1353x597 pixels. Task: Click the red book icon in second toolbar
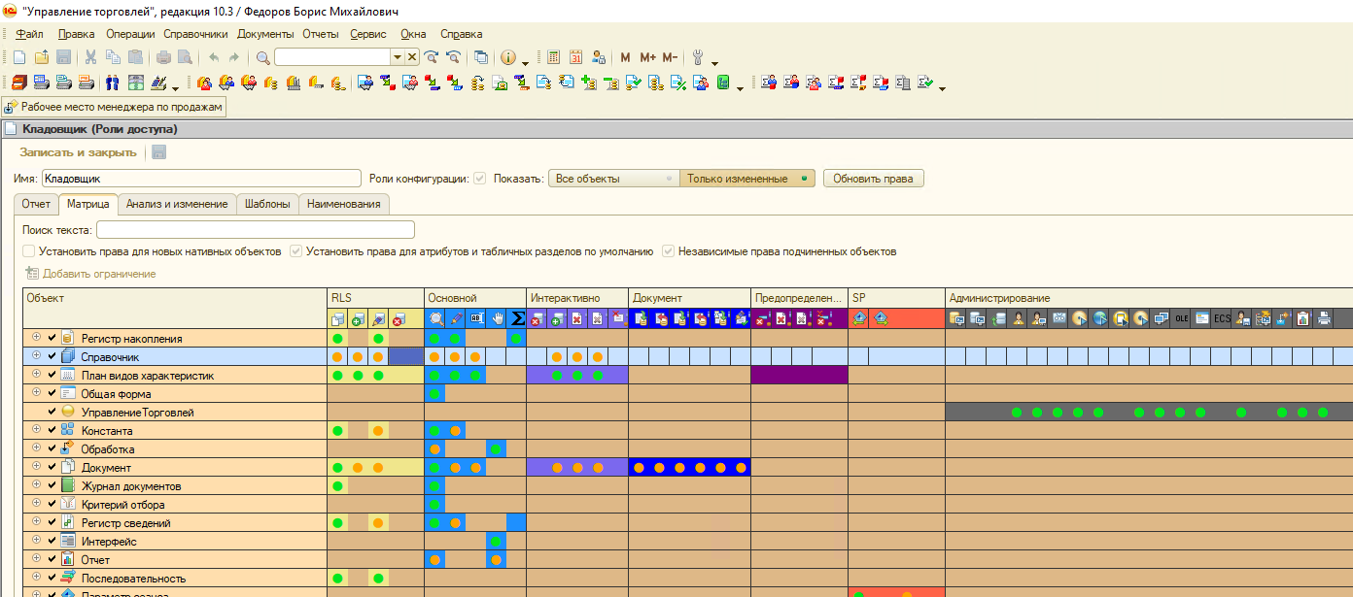(19, 83)
